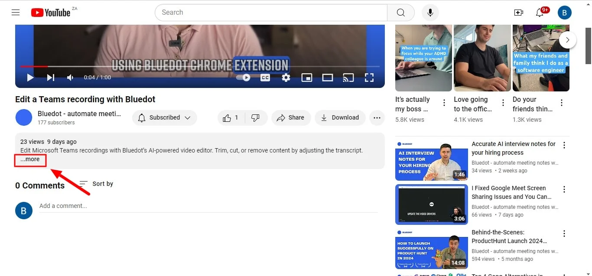
Task: Open options for 'Behind-the-Scenes' video
Action: coord(564,234)
